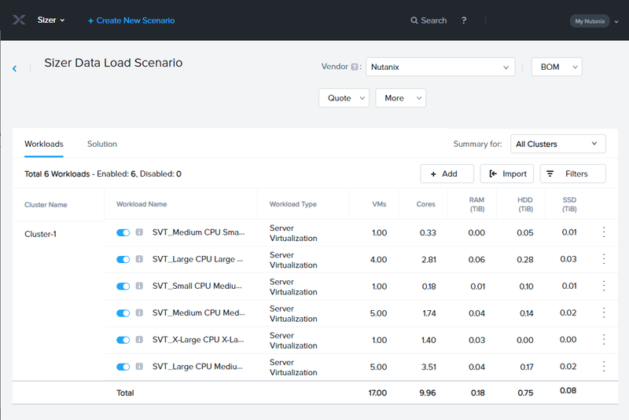
Task: Click total Cores value 9.96
Action: click(428, 393)
